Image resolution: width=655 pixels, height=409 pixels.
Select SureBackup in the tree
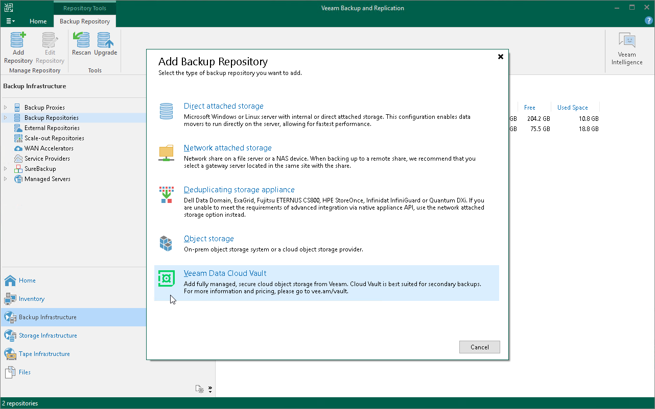pyautogui.click(x=40, y=169)
